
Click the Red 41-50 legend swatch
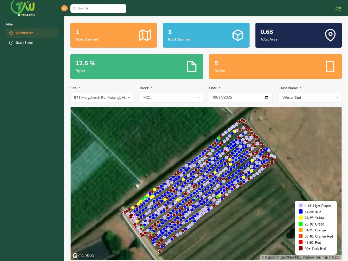click(301, 242)
